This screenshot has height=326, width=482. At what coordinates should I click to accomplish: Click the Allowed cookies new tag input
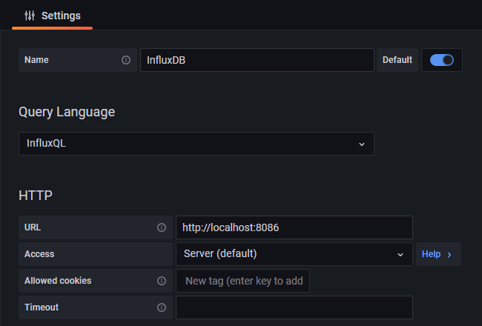click(242, 281)
